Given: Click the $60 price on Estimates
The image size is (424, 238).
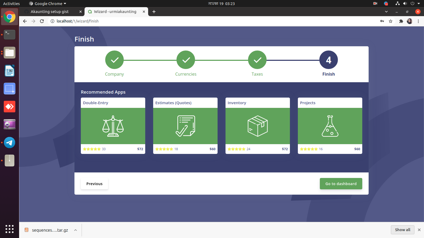Looking at the screenshot, I should [x=213, y=149].
